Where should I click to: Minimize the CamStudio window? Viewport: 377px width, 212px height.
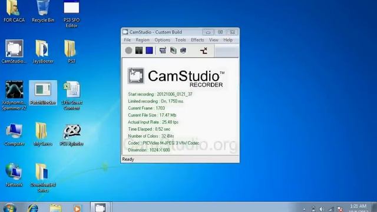coord(208,32)
